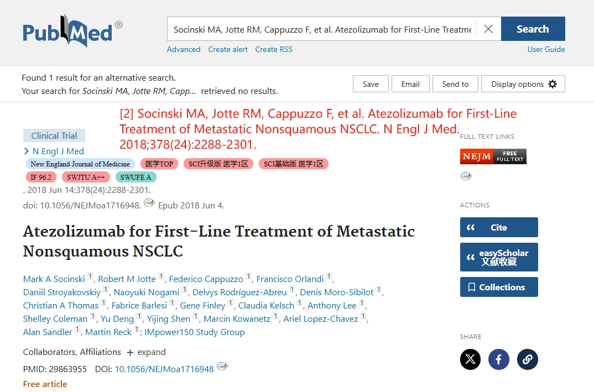Click the small icon below NEJM badge
Viewport: 594px width, 392px height.
(x=466, y=176)
